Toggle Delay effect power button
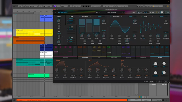The width and height of the screenshot is (182, 102). coord(142,16)
